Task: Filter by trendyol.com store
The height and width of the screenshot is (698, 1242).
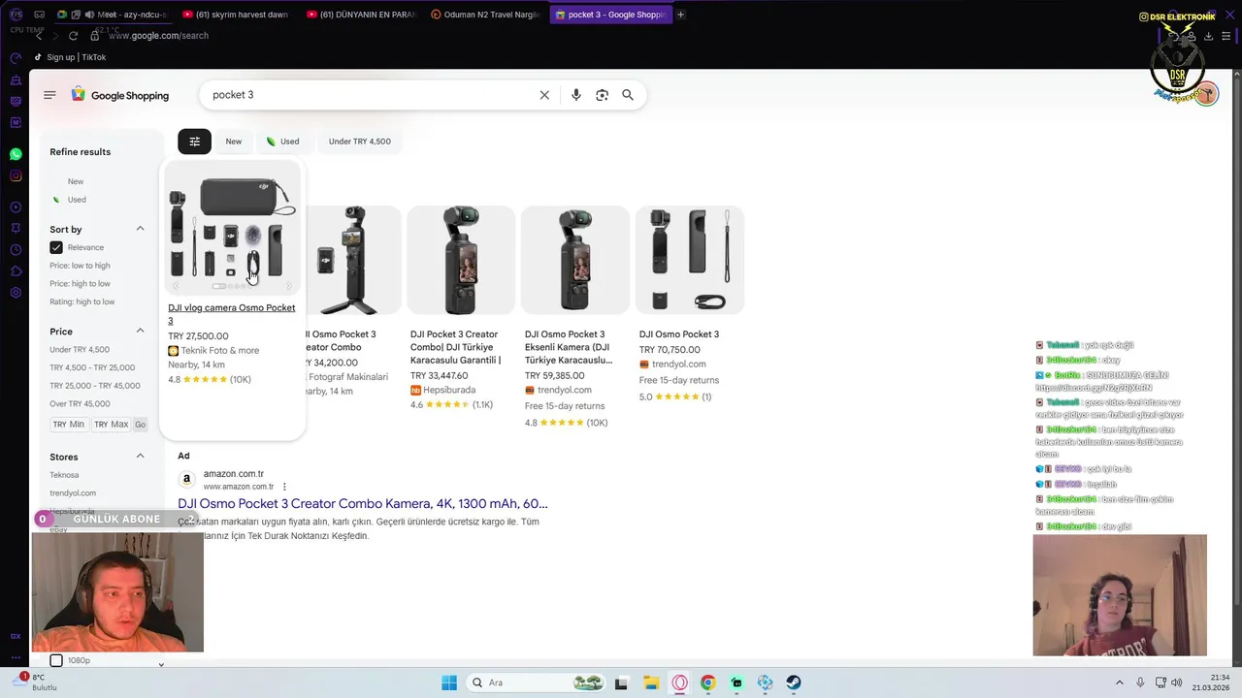Action: (x=73, y=493)
